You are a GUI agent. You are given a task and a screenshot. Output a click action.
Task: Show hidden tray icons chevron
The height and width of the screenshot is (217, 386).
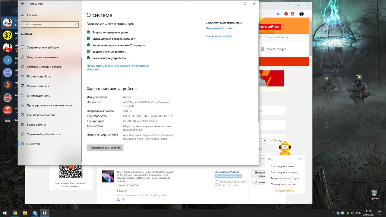[333, 213]
